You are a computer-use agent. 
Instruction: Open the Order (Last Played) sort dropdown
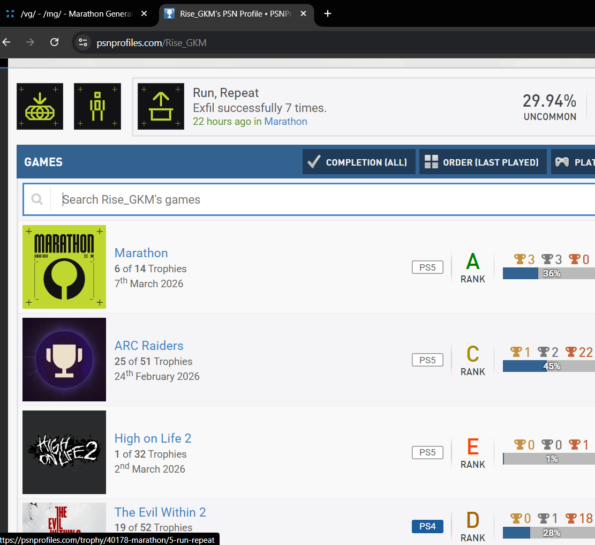pos(483,162)
